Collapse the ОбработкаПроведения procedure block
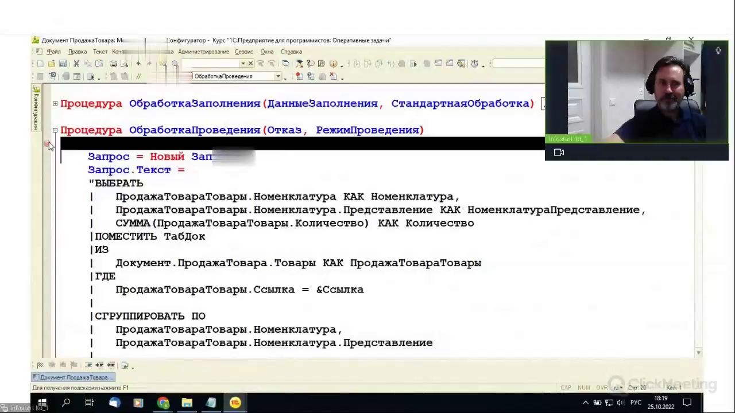 pos(55,130)
